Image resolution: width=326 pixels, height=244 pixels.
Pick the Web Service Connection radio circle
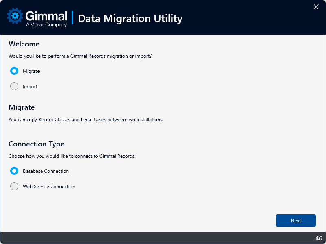14,186
